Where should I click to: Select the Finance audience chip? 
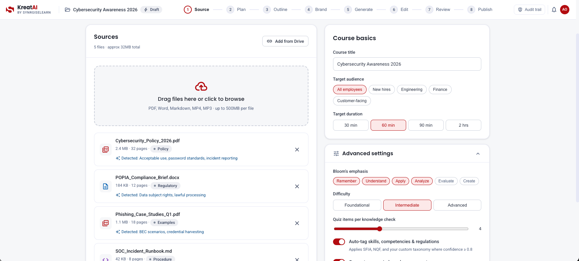(x=440, y=90)
